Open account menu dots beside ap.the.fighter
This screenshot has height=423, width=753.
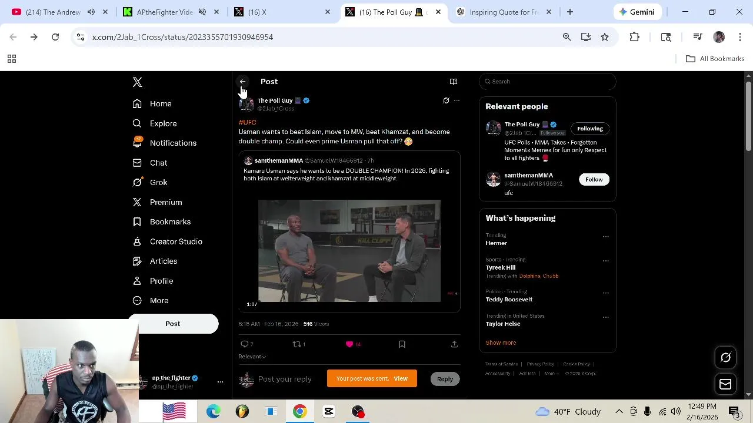tap(220, 382)
